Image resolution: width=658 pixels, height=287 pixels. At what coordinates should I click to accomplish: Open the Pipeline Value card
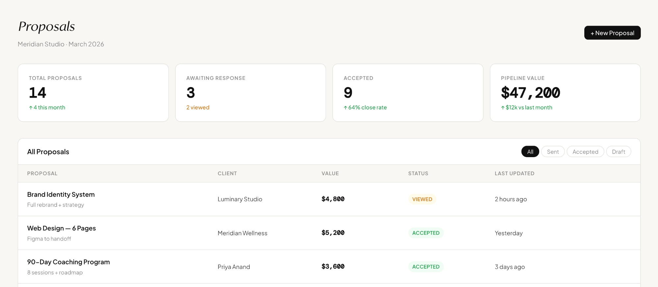[x=565, y=93]
